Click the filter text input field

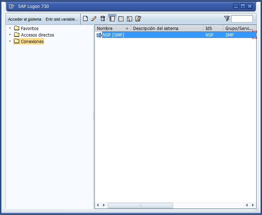[x=242, y=19]
